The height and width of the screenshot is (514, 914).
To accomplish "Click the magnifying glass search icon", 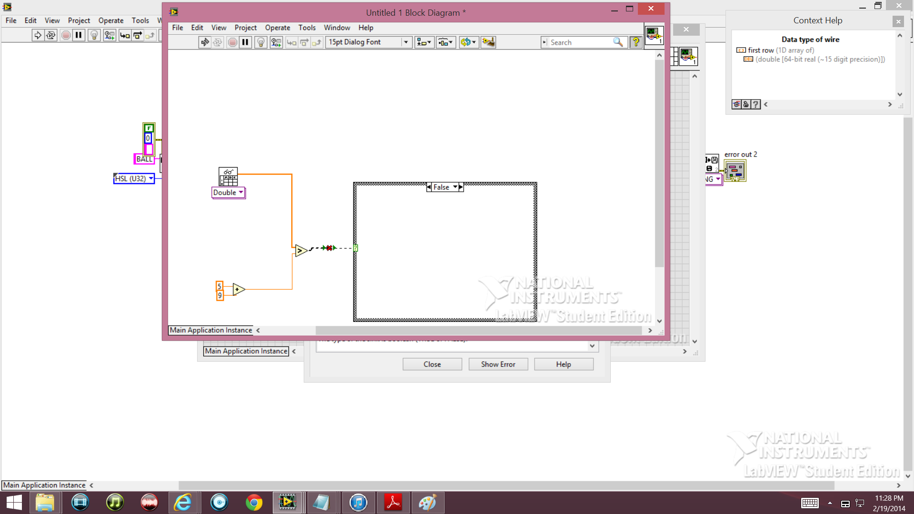I will (618, 42).
